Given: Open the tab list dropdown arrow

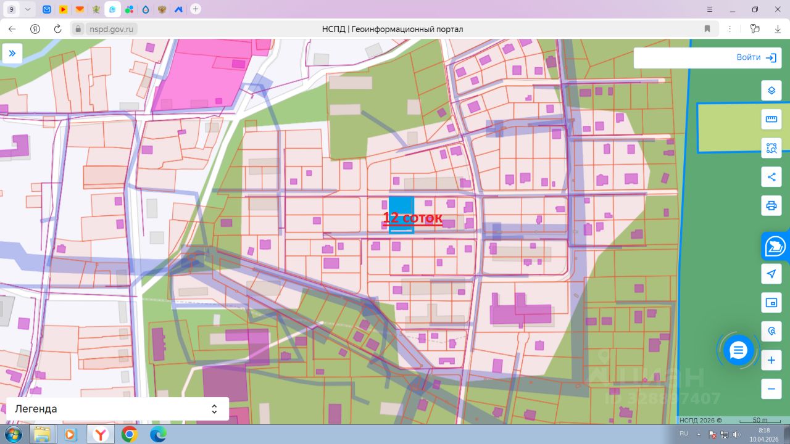Looking at the screenshot, I should pyautogui.click(x=28, y=9).
